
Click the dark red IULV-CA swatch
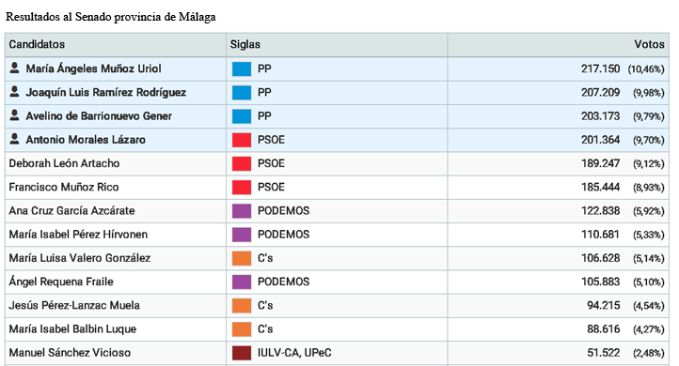coord(242,353)
